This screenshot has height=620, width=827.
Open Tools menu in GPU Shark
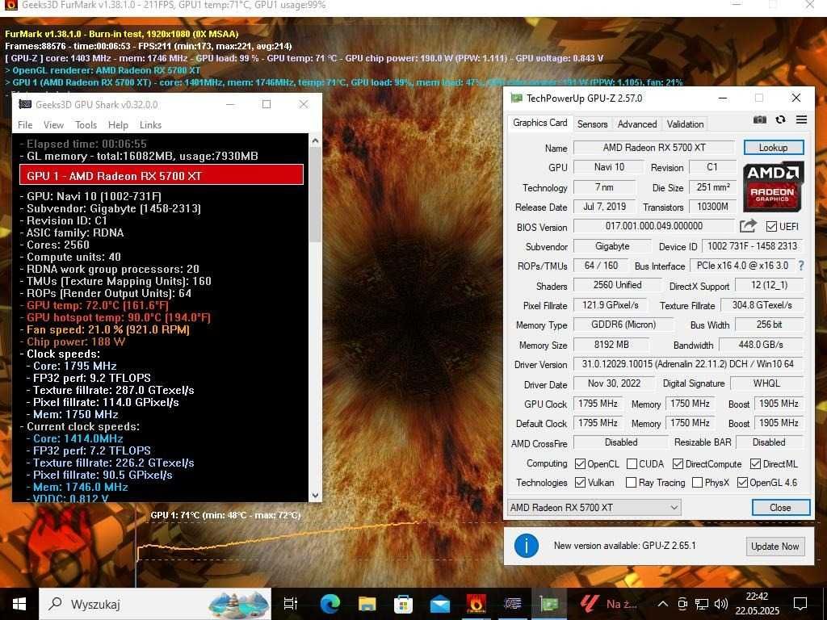(86, 125)
